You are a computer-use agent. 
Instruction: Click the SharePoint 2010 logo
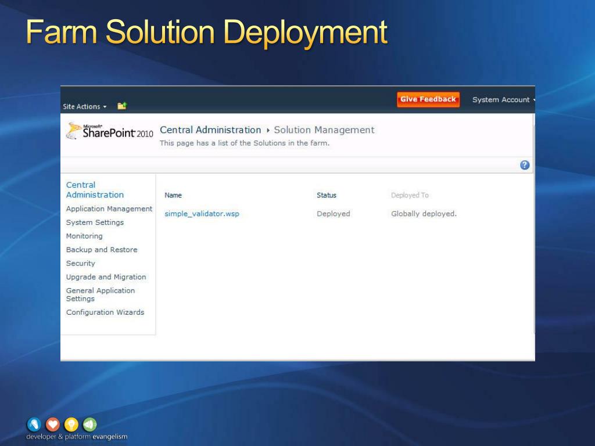click(x=110, y=131)
